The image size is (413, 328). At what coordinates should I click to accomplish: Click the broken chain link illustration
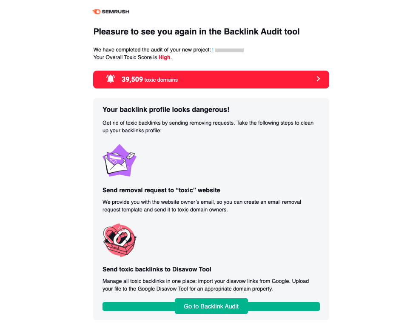coord(120,240)
